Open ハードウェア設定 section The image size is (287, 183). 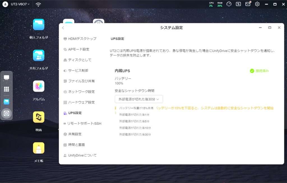(79, 102)
